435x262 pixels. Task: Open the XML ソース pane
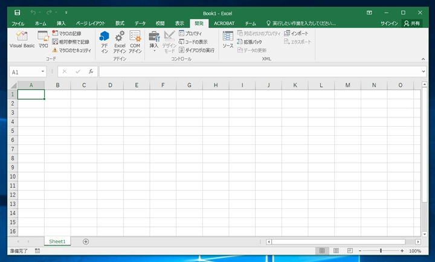[228, 39]
